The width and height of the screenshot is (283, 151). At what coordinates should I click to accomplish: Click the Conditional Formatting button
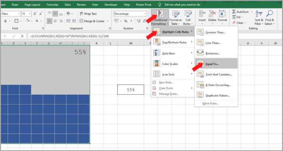click(160, 17)
